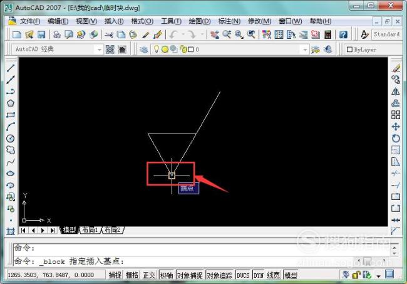Open the Layer Properties Manager icon
407x284 pixels.
(144, 50)
